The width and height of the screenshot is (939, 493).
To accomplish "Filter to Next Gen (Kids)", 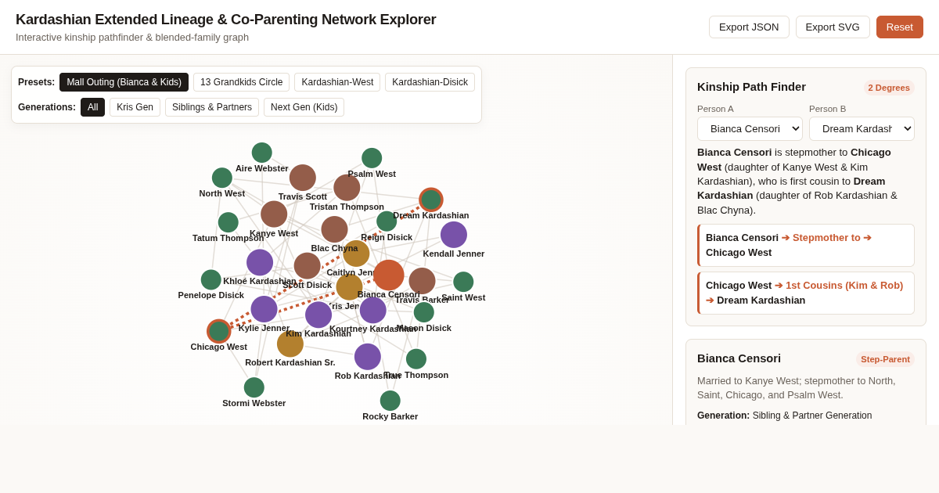I will [304, 107].
